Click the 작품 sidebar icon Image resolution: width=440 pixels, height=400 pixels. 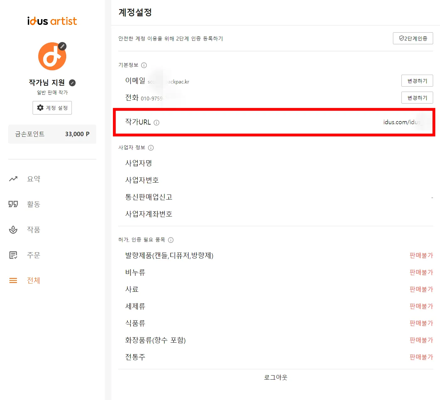(x=13, y=230)
